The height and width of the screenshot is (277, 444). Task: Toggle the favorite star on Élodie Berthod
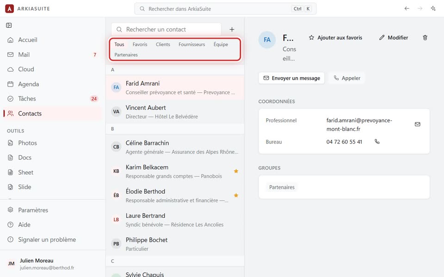point(236,195)
